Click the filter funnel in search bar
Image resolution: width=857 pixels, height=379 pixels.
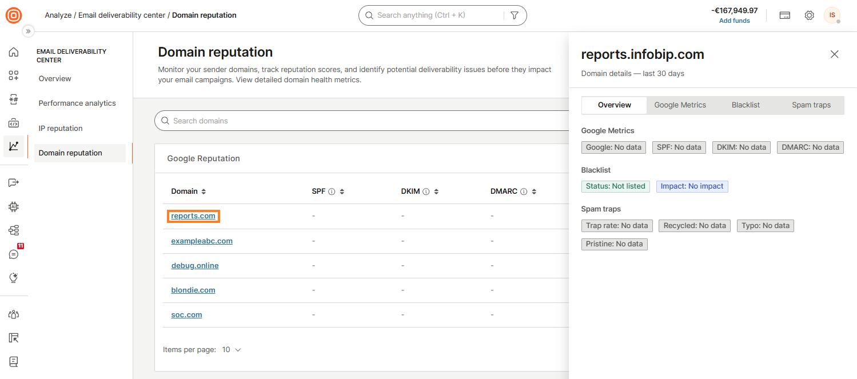(x=514, y=15)
